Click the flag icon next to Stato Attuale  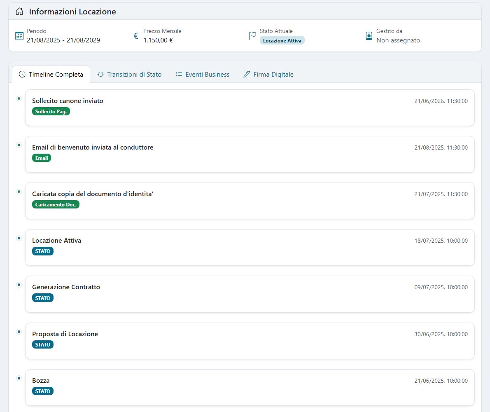[252, 36]
